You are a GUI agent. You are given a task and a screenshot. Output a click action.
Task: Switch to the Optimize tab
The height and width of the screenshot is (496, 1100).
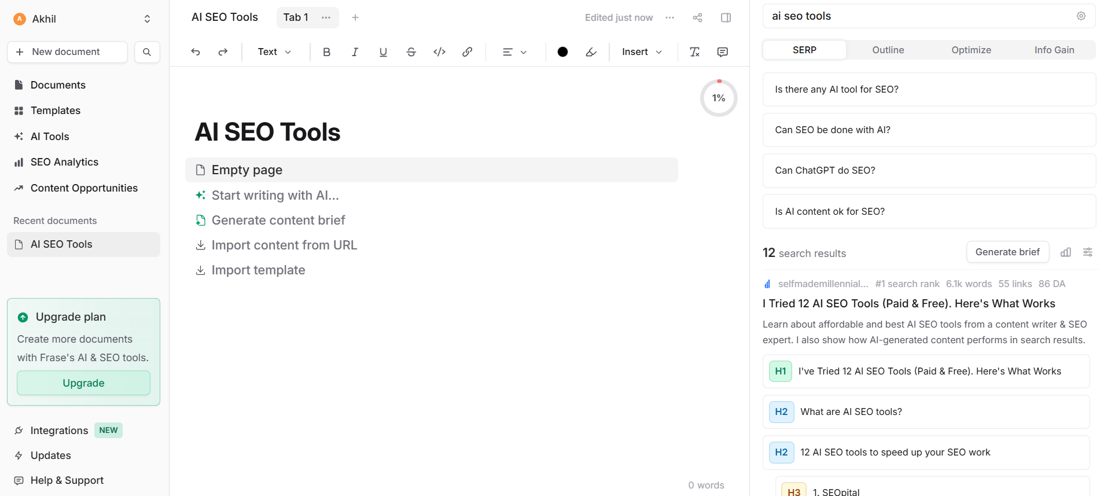(971, 50)
